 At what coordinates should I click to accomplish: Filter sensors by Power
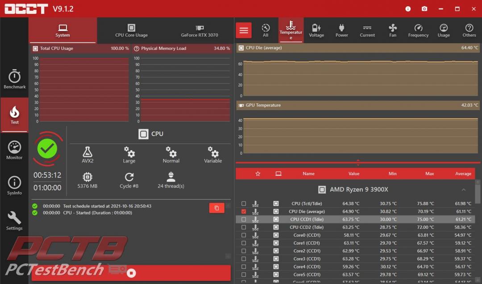tap(341, 30)
